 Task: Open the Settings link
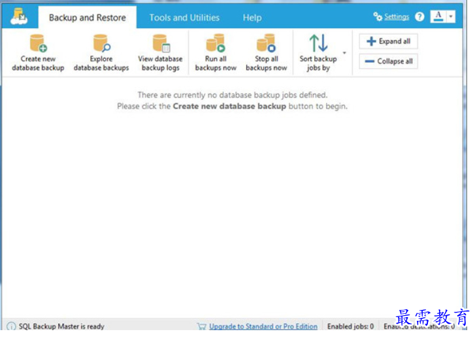(x=397, y=17)
